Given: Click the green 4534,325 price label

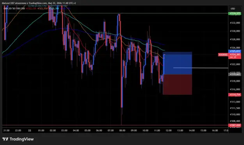Looking at the screenshot, I should 235,13.
